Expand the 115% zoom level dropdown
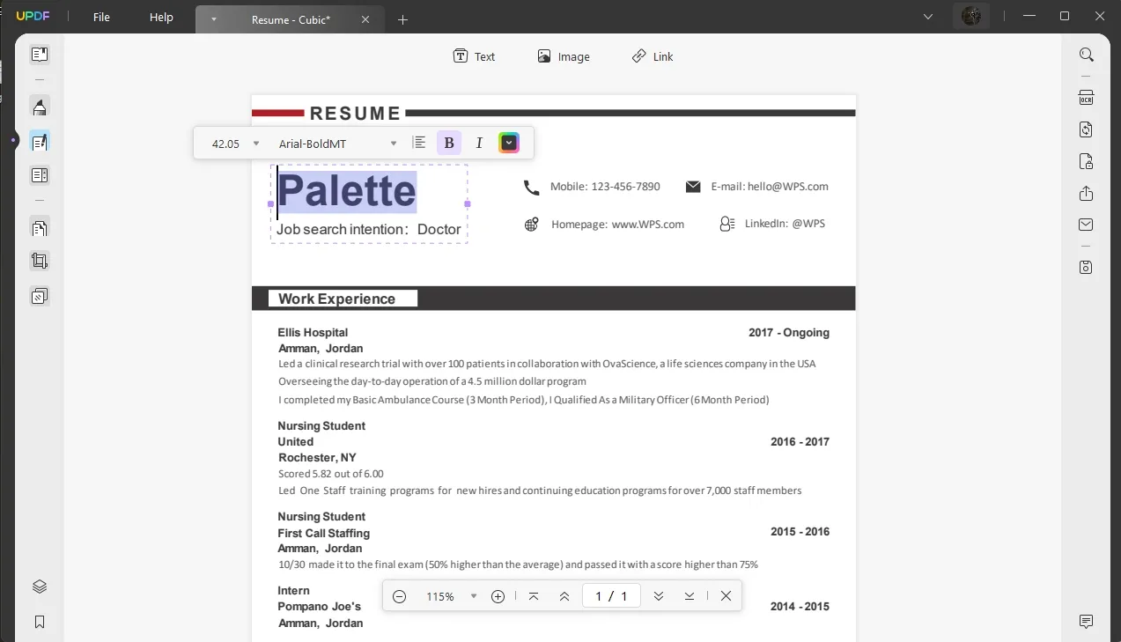Screen dimensions: 1121x642 pyautogui.click(x=474, y=596)
